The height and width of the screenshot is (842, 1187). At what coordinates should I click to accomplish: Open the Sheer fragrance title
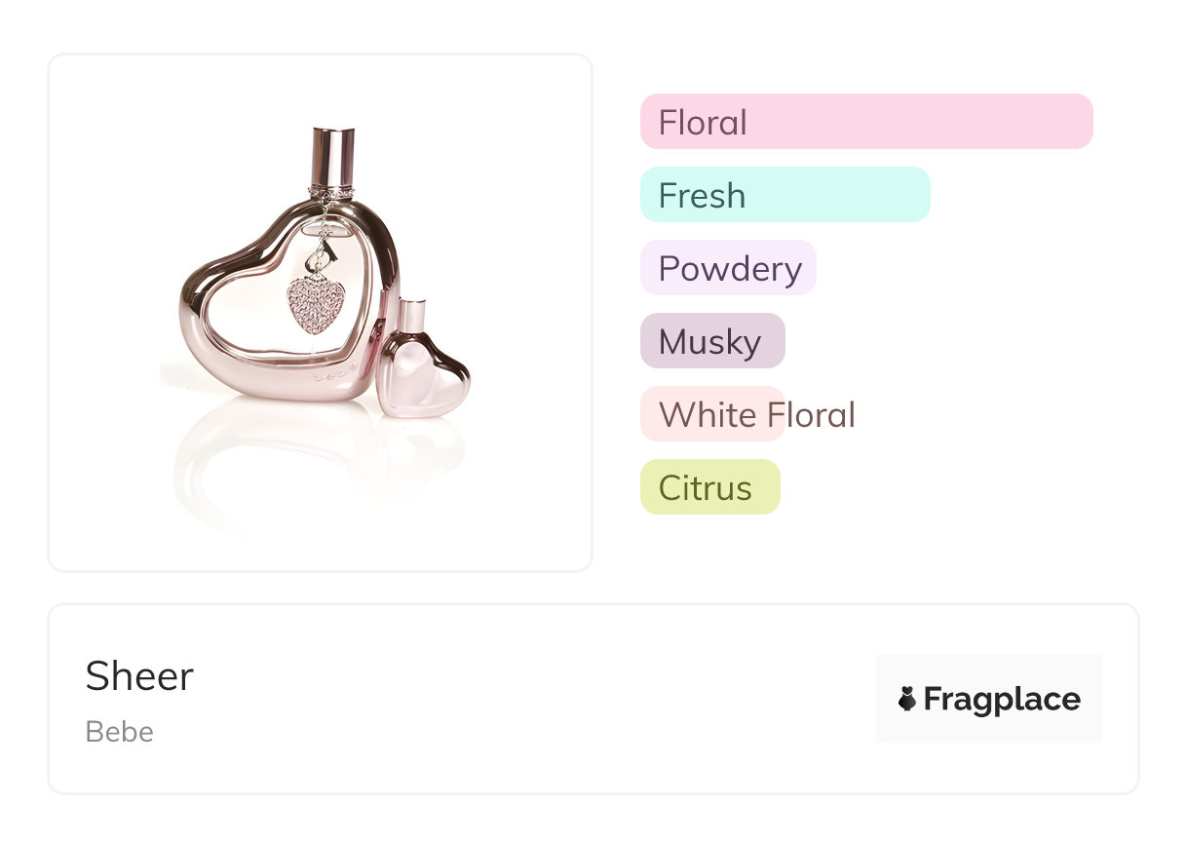point(139,676)
